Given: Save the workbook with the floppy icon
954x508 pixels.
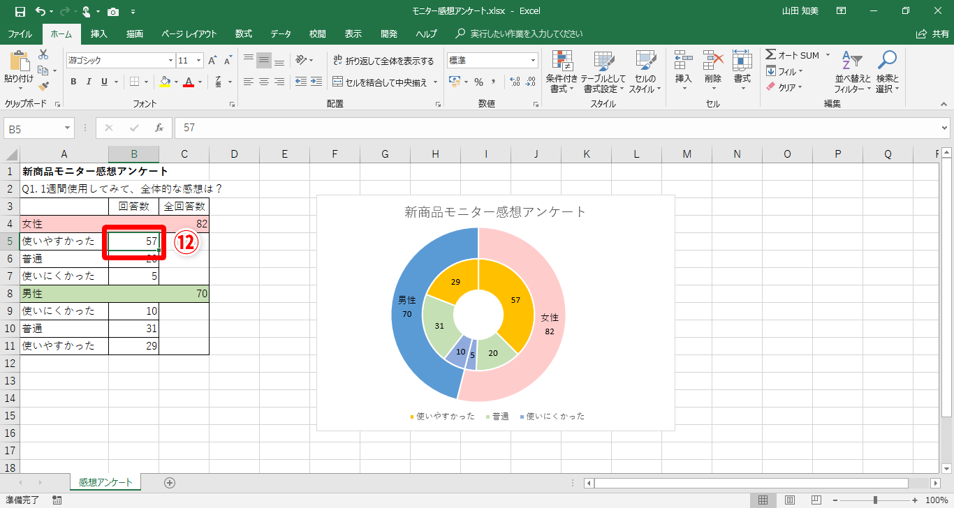Looking at the screenshot, I should click(20, 11).
